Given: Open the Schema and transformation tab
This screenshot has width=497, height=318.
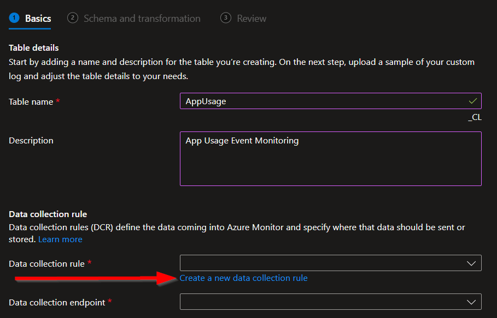Looking at the screenshot, I should pyautogui.click(x=142, y=19).
